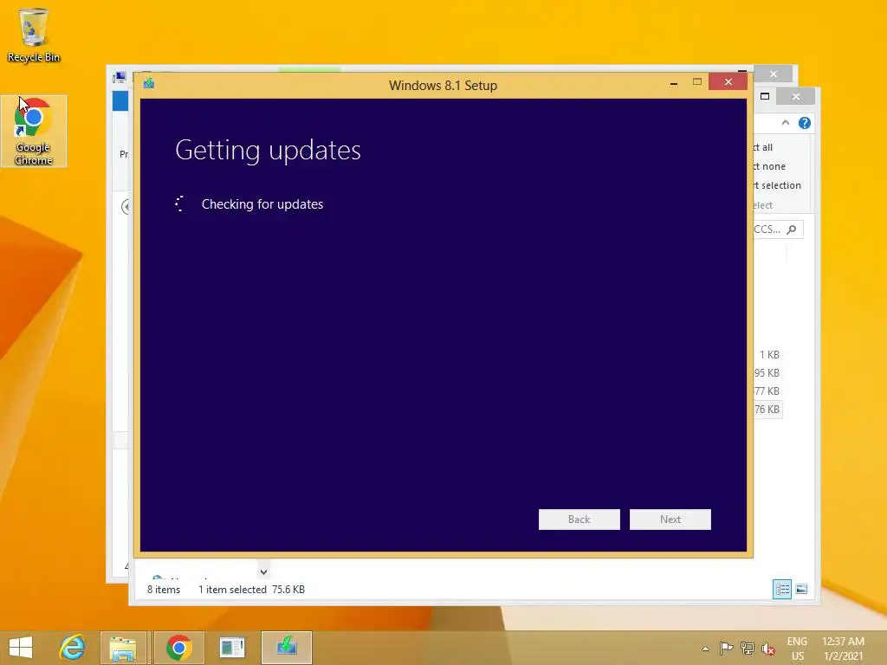Switch to Windows Setup taskbar icon

pyautogui.click(x=287, y=648)
